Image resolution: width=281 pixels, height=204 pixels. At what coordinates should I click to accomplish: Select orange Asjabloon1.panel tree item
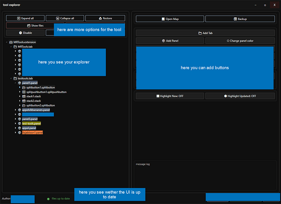(x=32, y=133)
